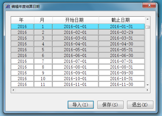Select the start date cell 2016-07-01

point(75,61)
